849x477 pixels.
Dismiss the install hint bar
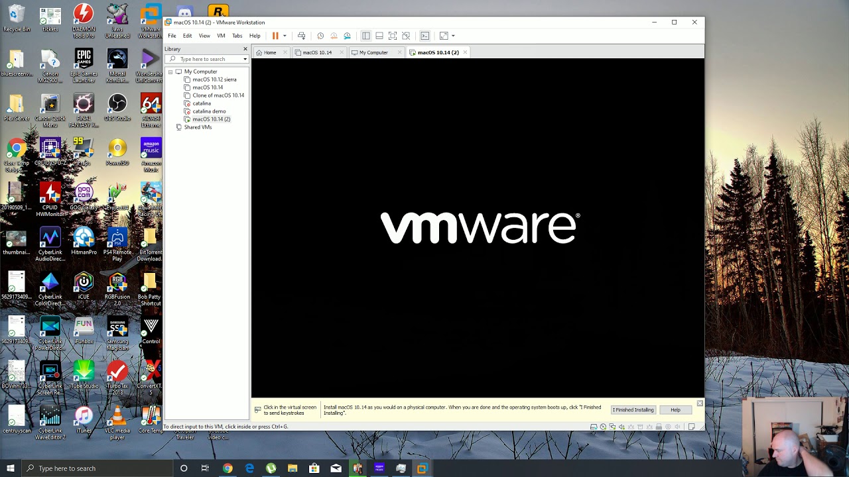700,403
